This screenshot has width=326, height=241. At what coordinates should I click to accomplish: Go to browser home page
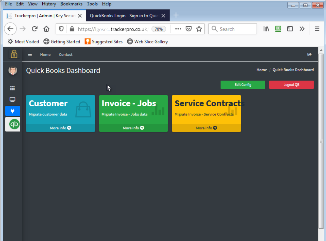pyautogui.click(x=46, y=29)
